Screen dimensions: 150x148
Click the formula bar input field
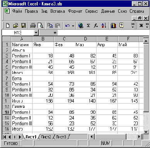[x=103, y=33]
